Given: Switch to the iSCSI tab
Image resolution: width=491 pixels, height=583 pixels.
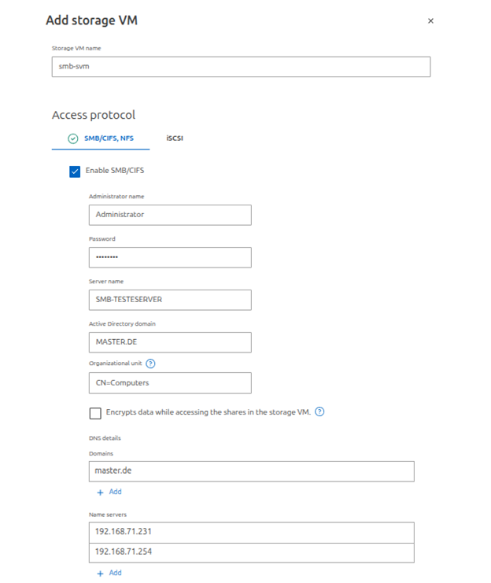Looking at the screenshot, I should point(175,138).
